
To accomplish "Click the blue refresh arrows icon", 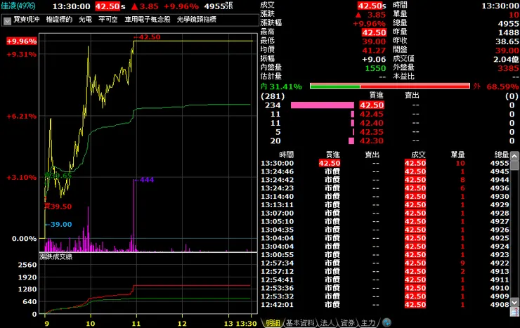I will point(386,322).
